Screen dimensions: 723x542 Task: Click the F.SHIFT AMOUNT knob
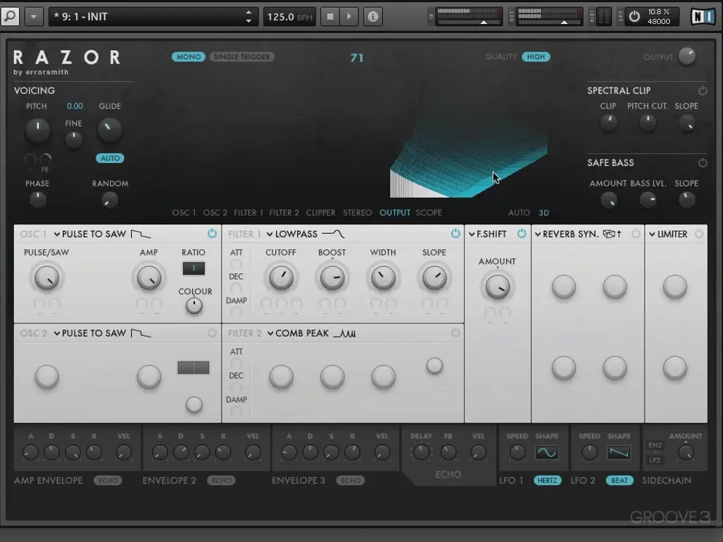coord(498,287)
